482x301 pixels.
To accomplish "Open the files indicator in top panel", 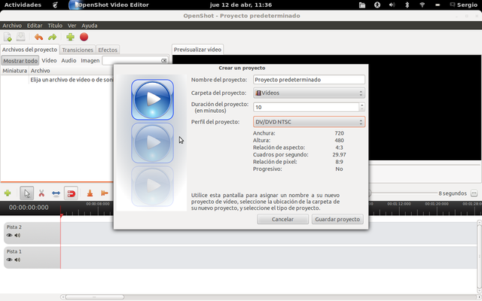I will click(362, 5).
